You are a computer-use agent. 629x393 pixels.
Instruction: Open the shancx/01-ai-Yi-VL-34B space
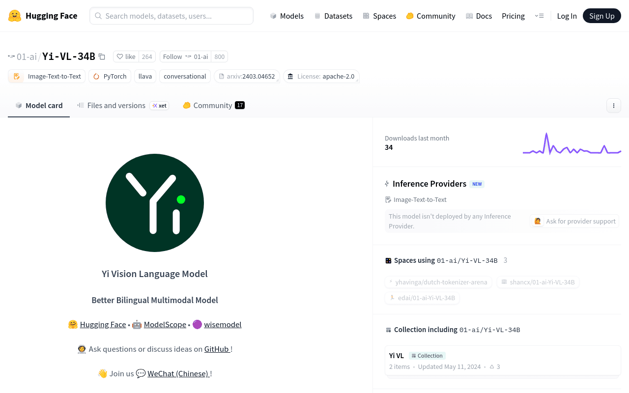[538, 282]
